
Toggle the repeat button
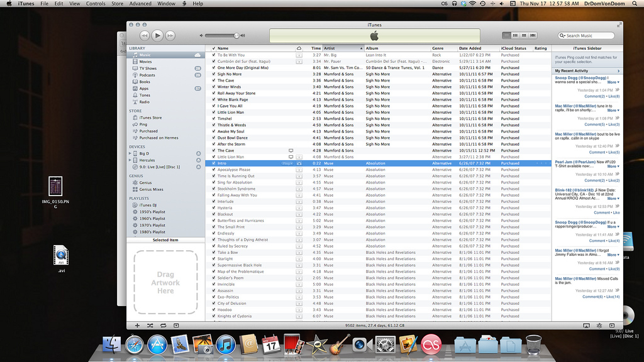coord(163,326)
